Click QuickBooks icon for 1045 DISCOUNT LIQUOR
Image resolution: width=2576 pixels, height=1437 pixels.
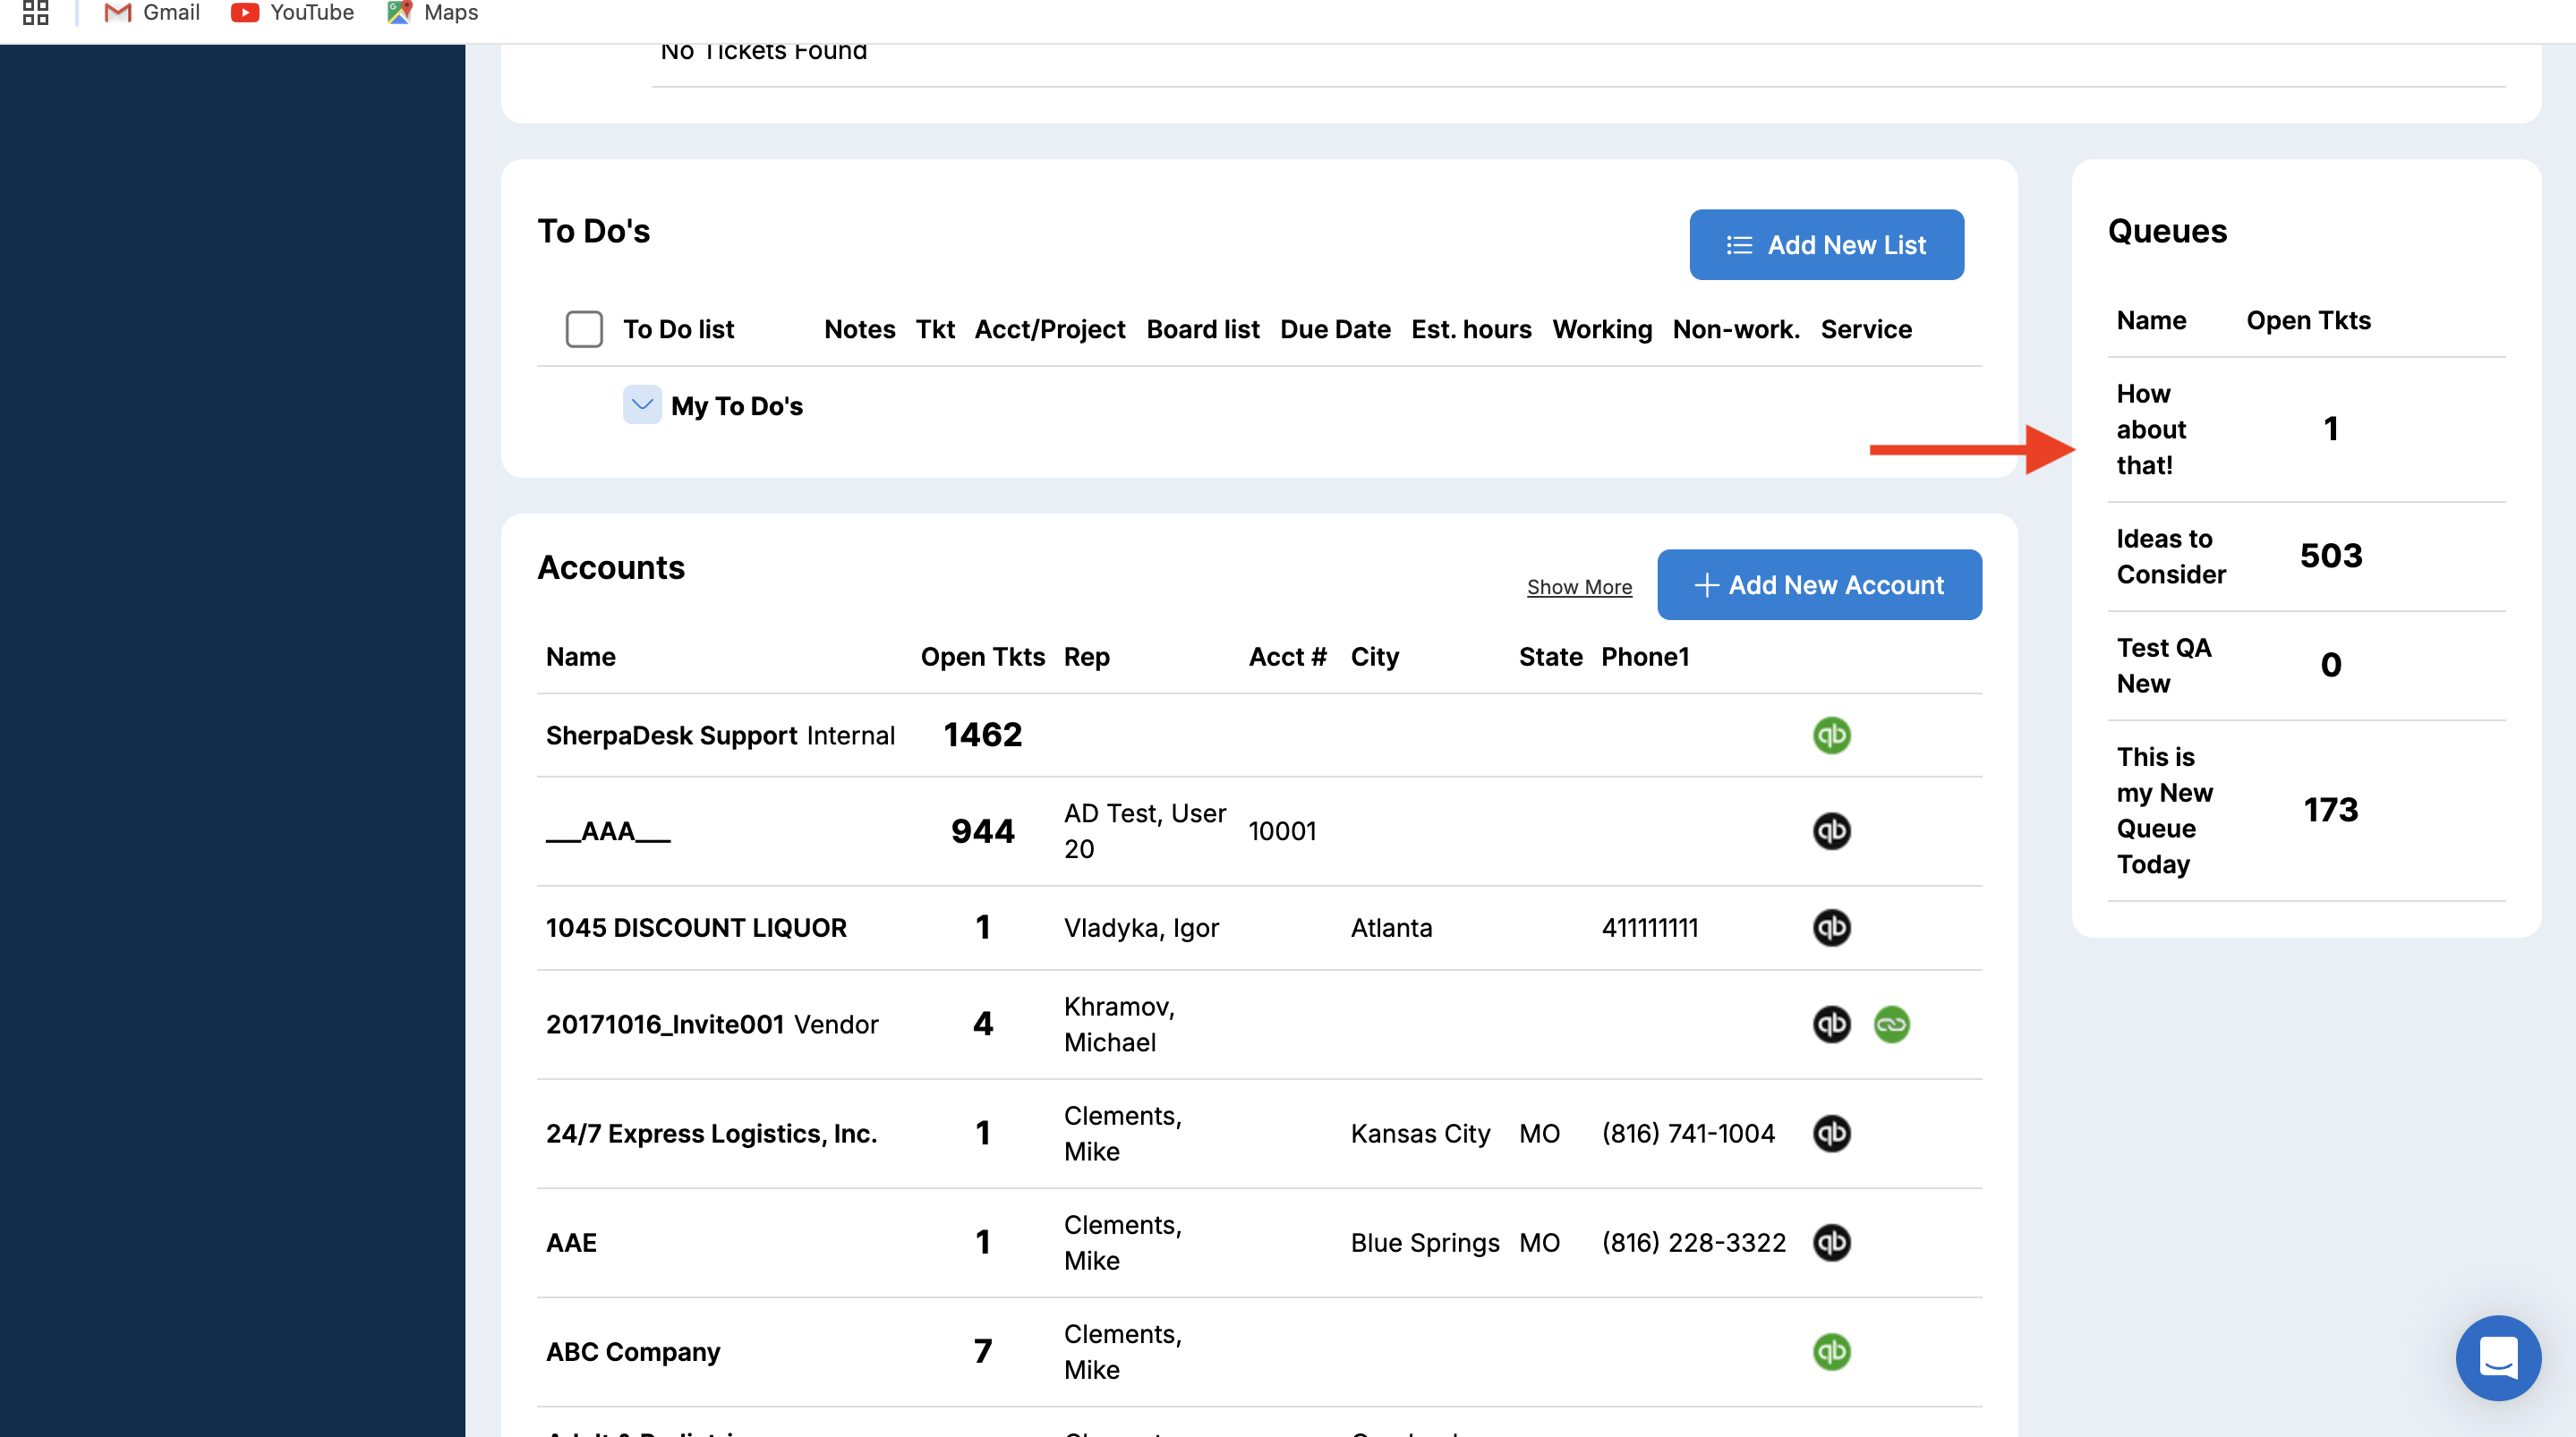click(x=1831, y=928)
